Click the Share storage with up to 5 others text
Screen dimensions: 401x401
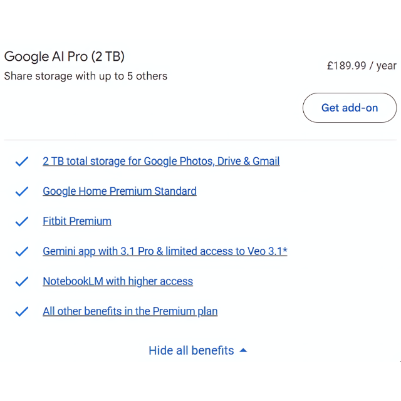(86, 76)
